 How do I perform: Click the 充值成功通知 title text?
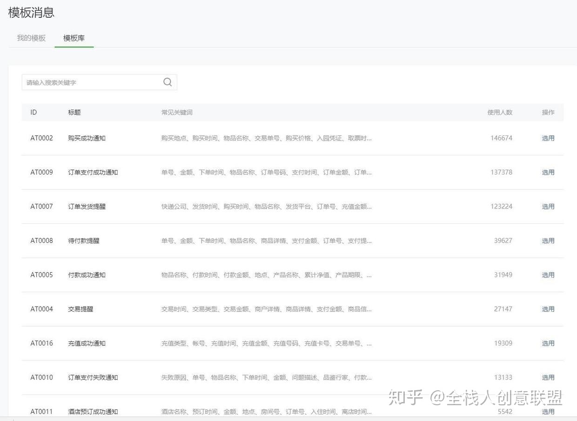tap(87, 343)
